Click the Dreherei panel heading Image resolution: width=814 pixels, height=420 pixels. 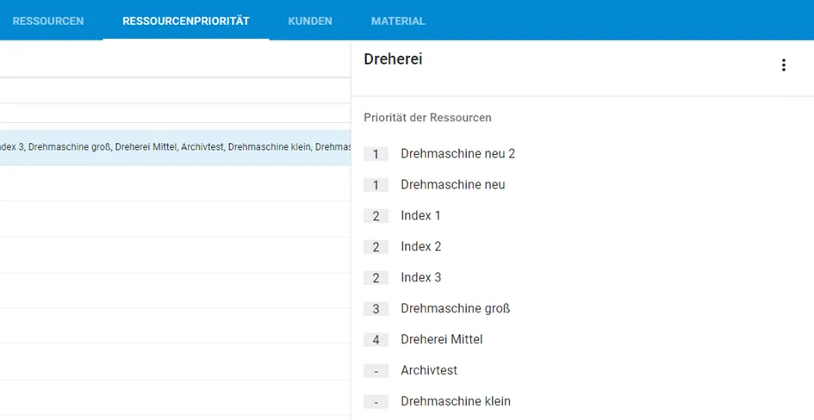click(x=393, y=59)
